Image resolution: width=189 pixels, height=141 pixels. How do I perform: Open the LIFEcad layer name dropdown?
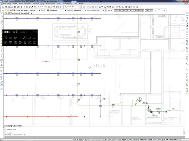pos(39,11)
